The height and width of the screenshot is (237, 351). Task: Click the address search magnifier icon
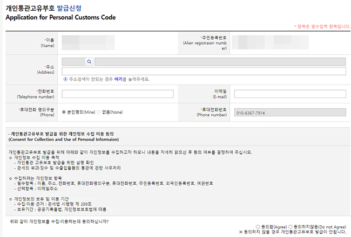click(x=89, y=61)
